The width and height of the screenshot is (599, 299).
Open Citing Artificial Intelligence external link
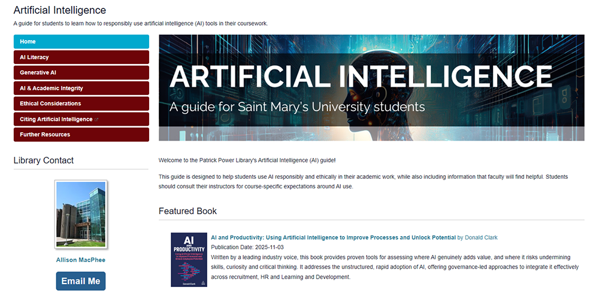coord(81,119)
